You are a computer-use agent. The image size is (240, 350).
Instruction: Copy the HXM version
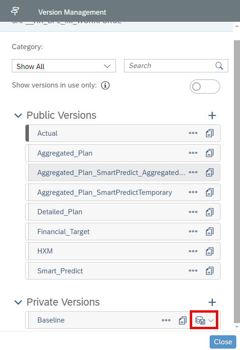[x=210, y=251]
